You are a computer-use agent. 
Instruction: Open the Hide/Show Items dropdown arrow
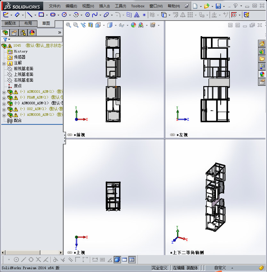click(x=127, y=26)
